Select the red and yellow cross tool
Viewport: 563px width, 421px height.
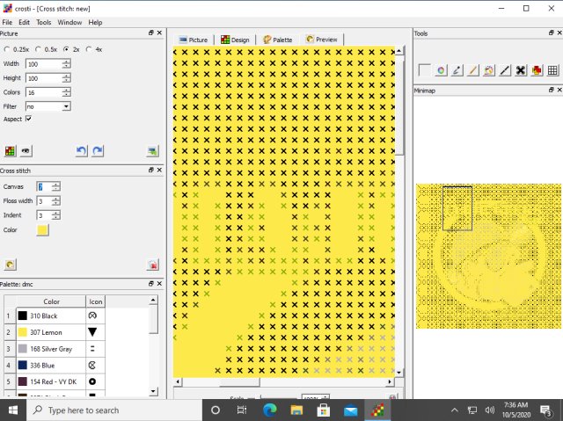point(537,70)
